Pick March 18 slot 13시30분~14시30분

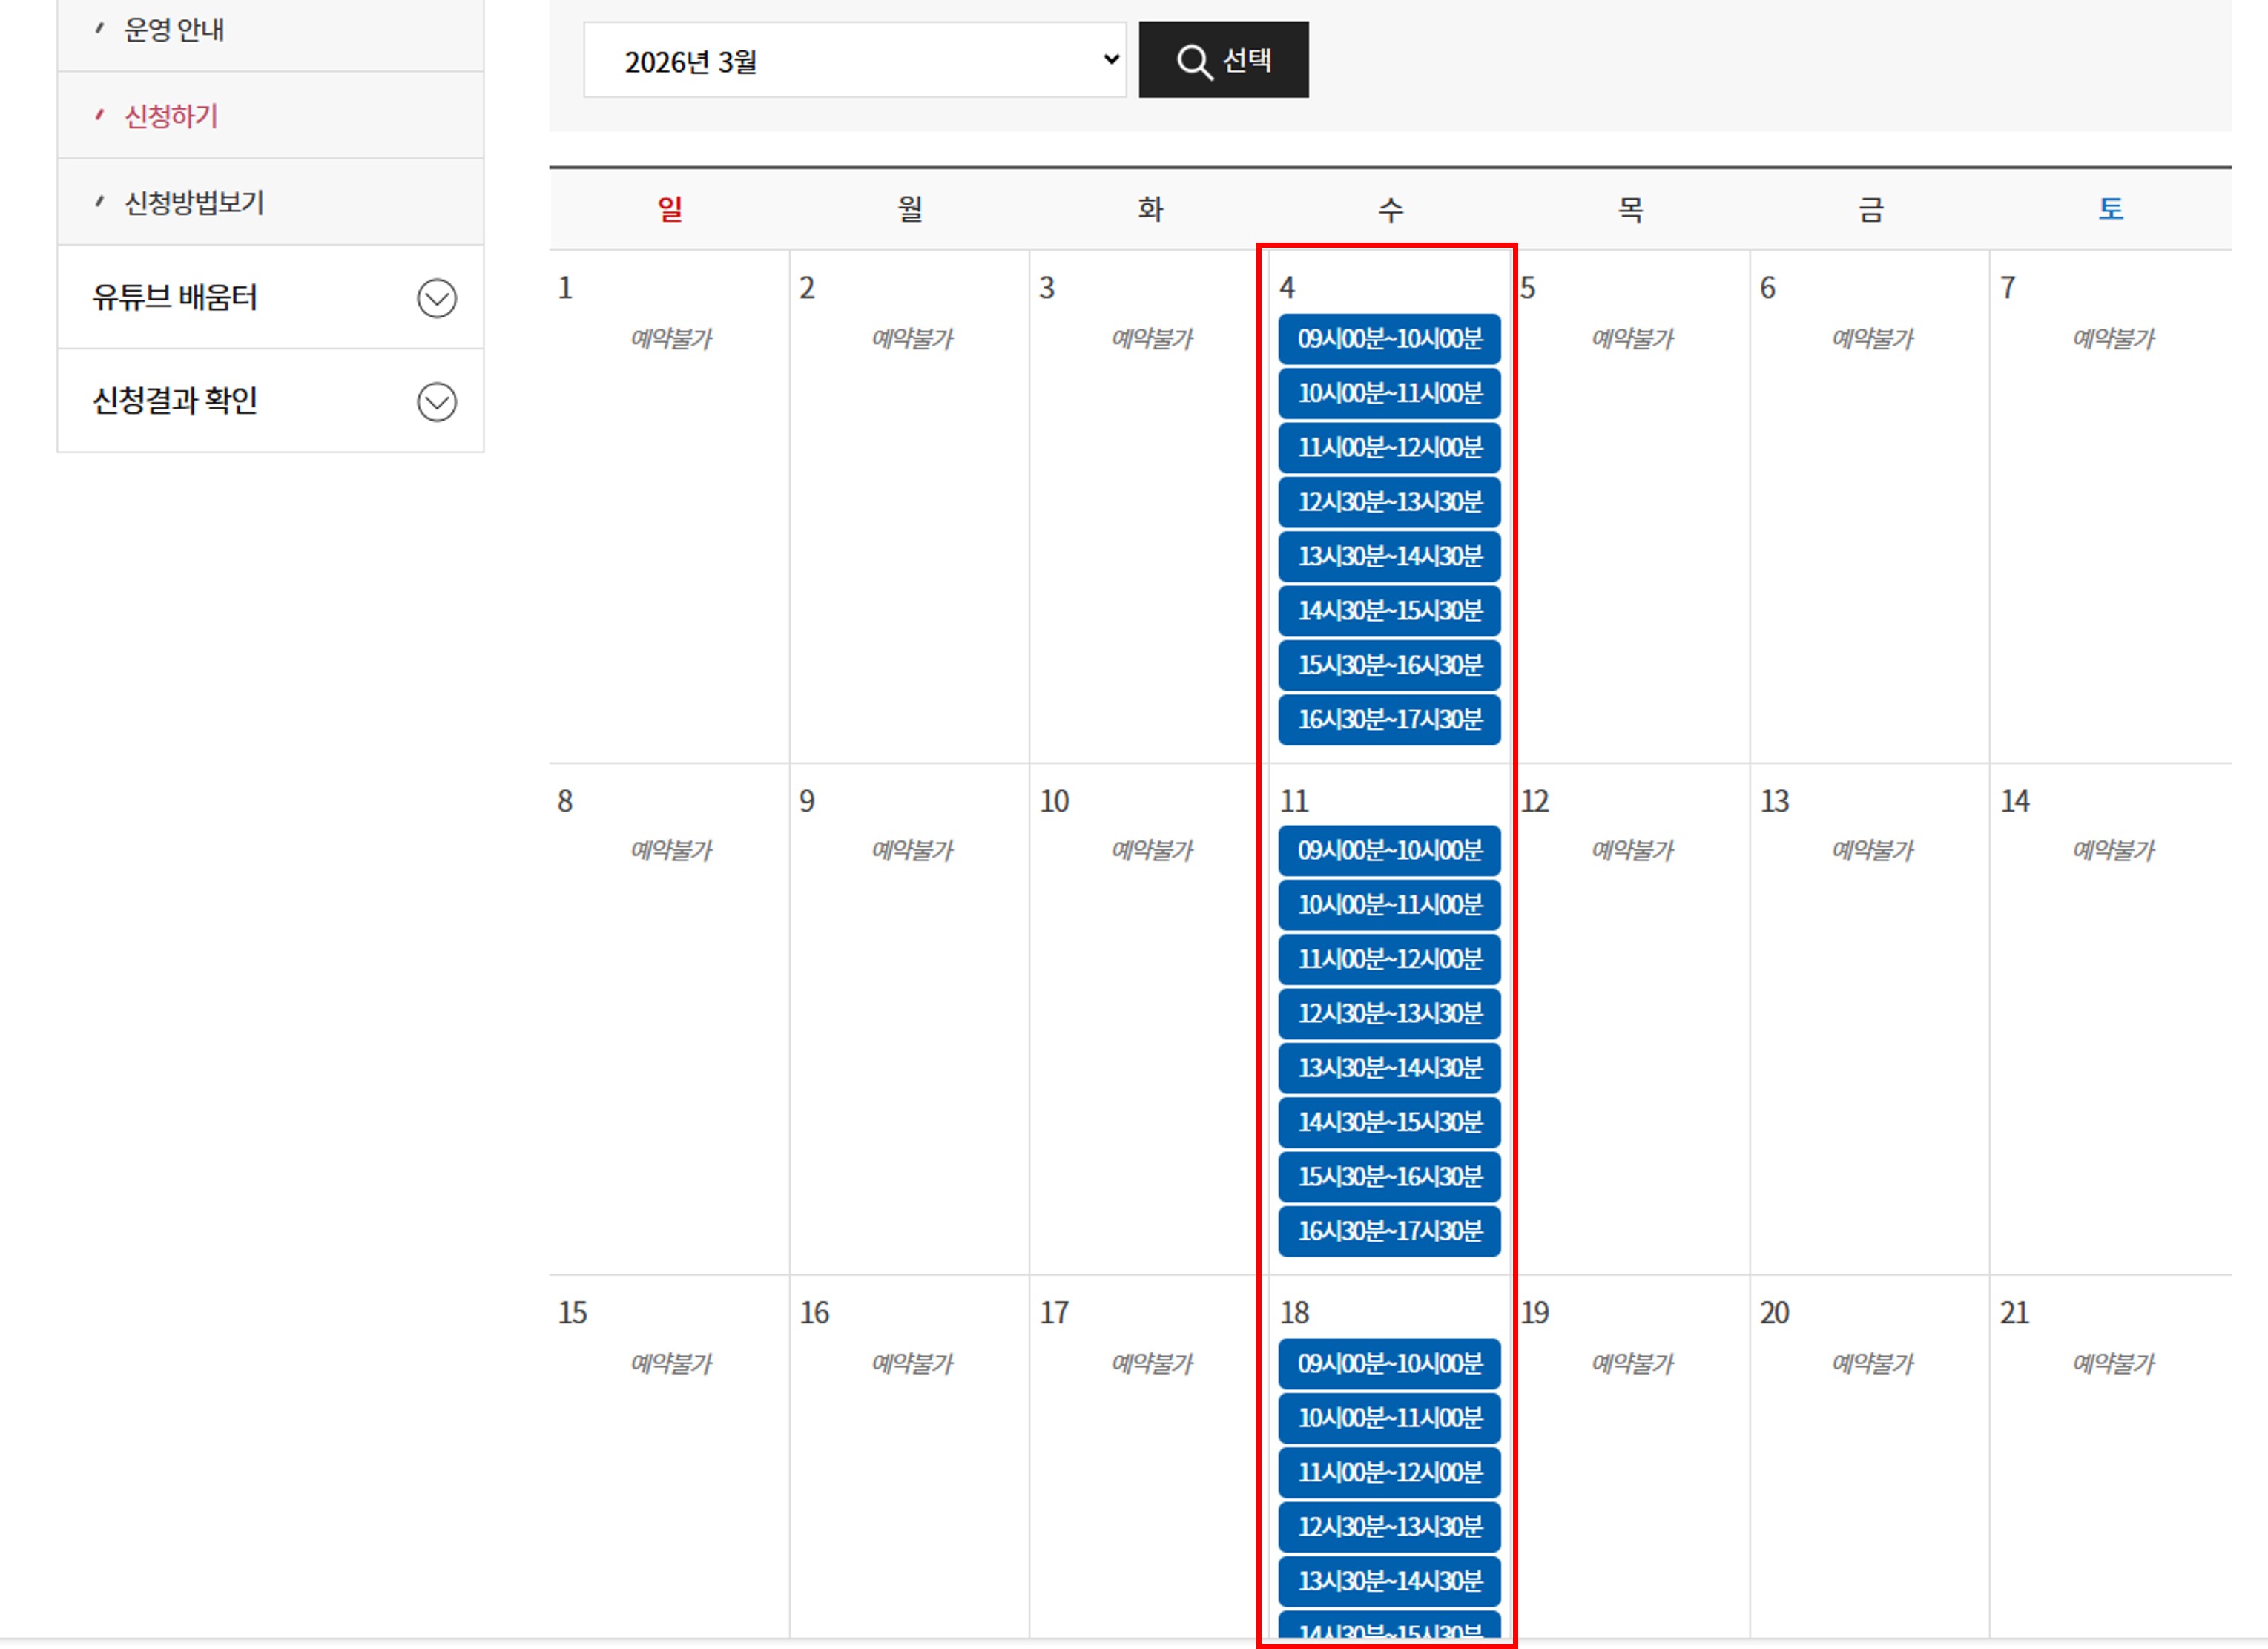click(x=1388, y=1581)
